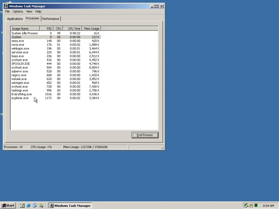Click the 8:04 AM clock

[x=268, y=206]
